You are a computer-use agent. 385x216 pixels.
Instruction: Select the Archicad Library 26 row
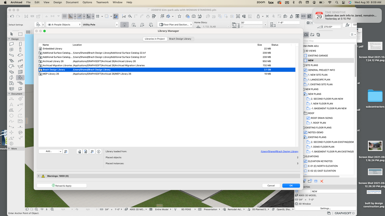click(x=167, y=61)
